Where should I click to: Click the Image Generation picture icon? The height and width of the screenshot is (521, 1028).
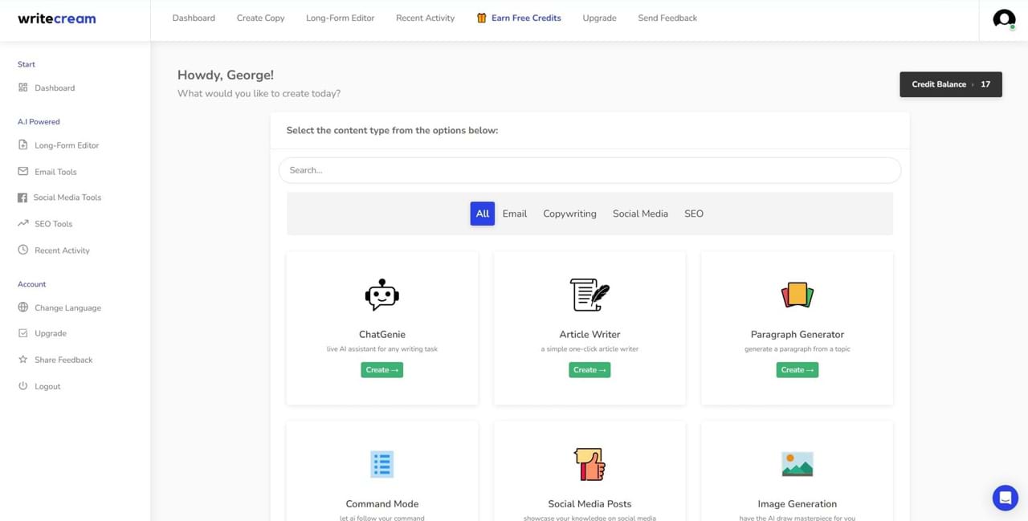[798, 464]
